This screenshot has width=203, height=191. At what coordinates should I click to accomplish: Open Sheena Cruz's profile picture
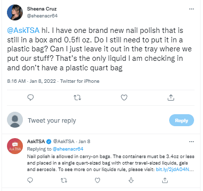coord(15,12)
